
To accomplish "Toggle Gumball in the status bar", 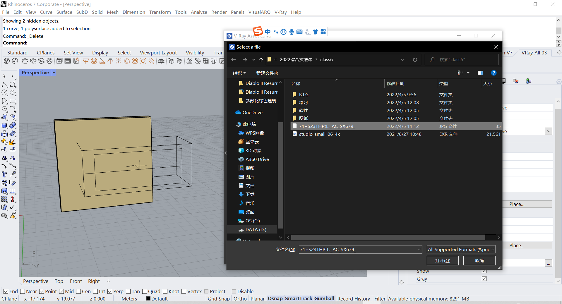I will coord(324,299).
